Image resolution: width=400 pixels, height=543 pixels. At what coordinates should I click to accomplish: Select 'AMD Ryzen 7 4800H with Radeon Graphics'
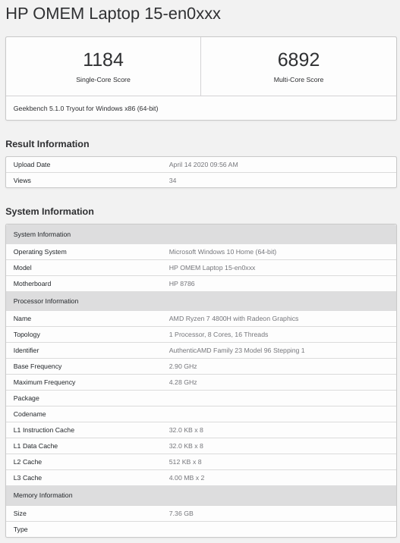234,319
